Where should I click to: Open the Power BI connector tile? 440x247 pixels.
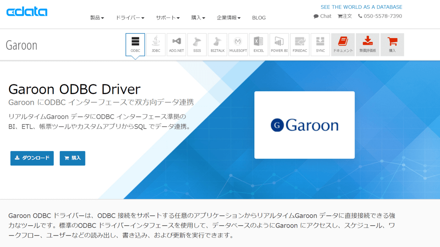(x=279, y=44)
